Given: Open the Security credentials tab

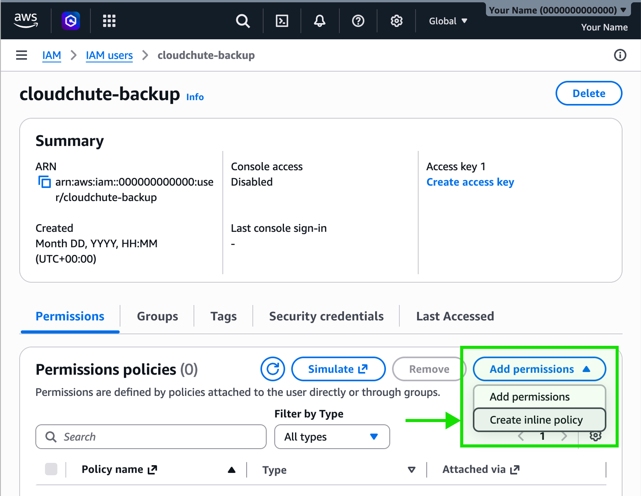Looking at the screenshot, I should pyautogui.click(x=326, y=316).
